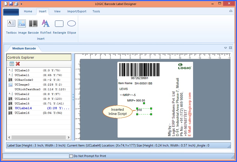Image resolution: width=237 pixels, height=162 pixels.
Task: Select the SH-00501 BB text on label
Action: click(x=143, y=83)
